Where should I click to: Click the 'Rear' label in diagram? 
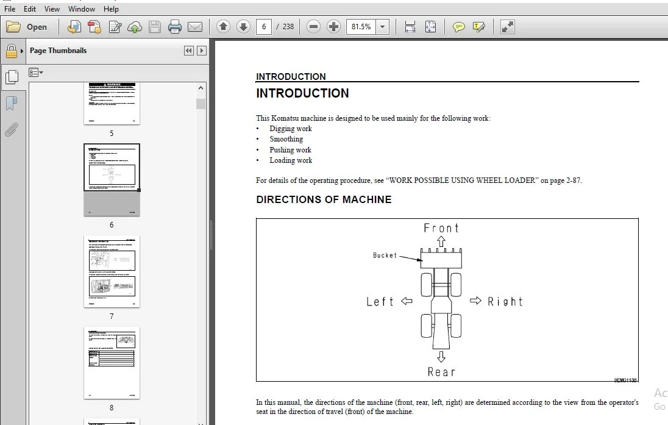click(441, 372)
